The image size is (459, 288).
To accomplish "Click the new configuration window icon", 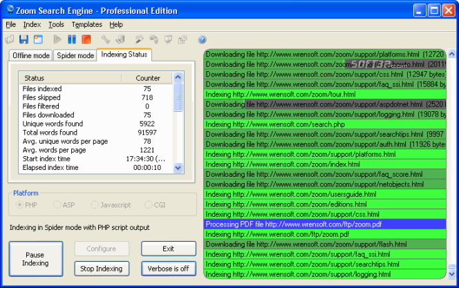I will (x=38, y=39).
